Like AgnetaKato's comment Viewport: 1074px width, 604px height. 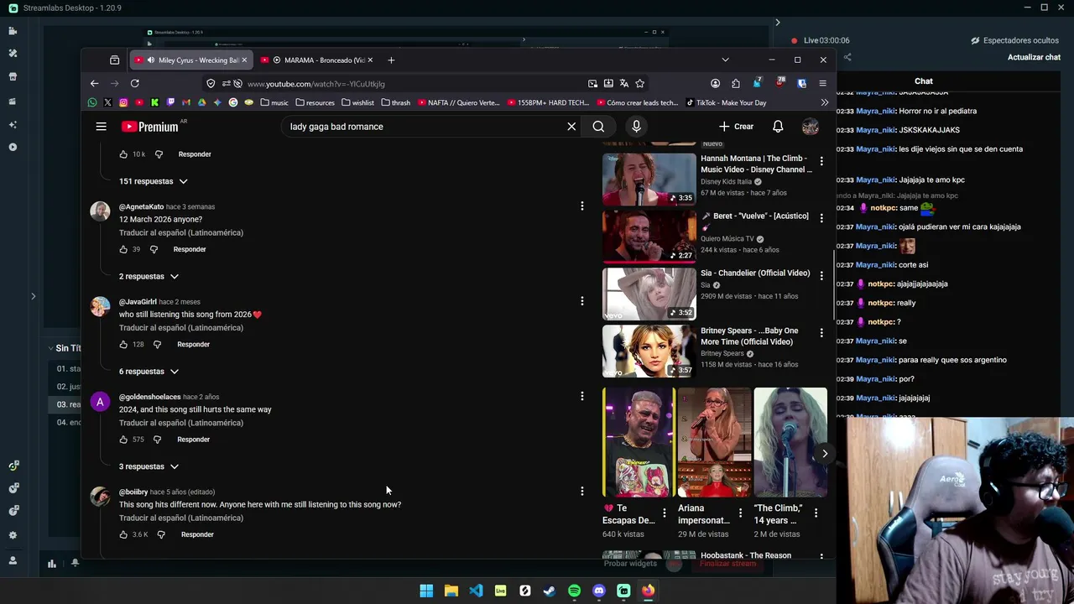[123, 249]
